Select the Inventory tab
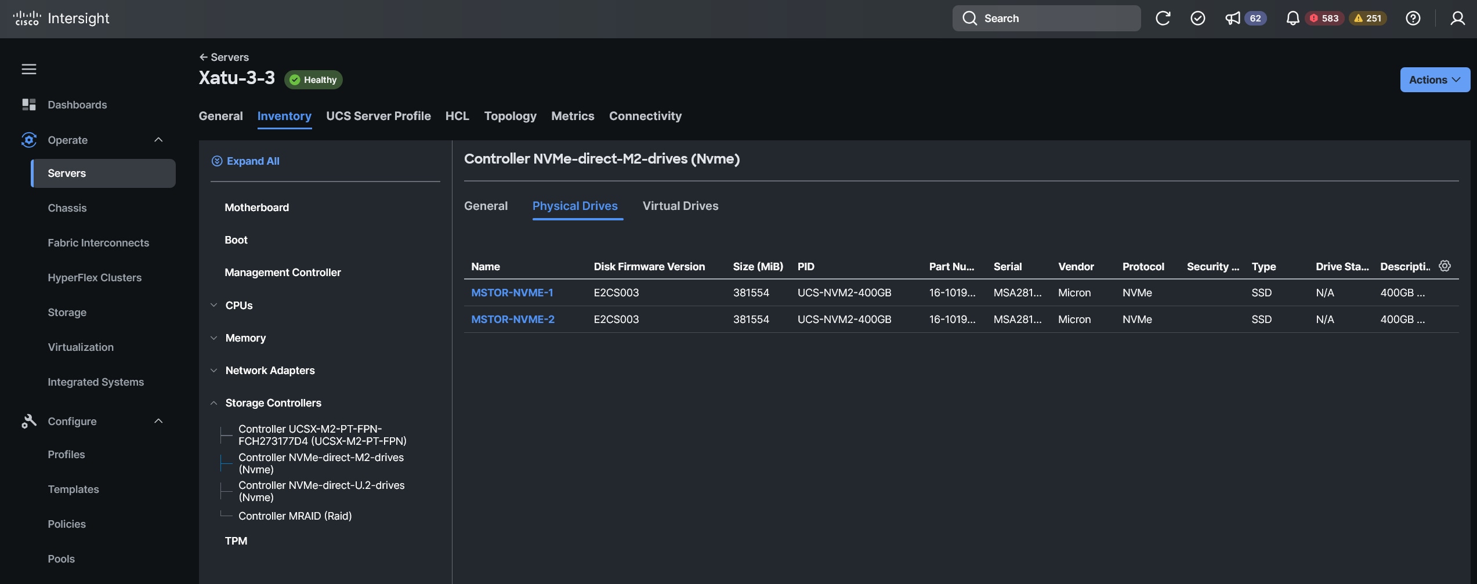This screenshot has height=584, width=1477. 284,116
